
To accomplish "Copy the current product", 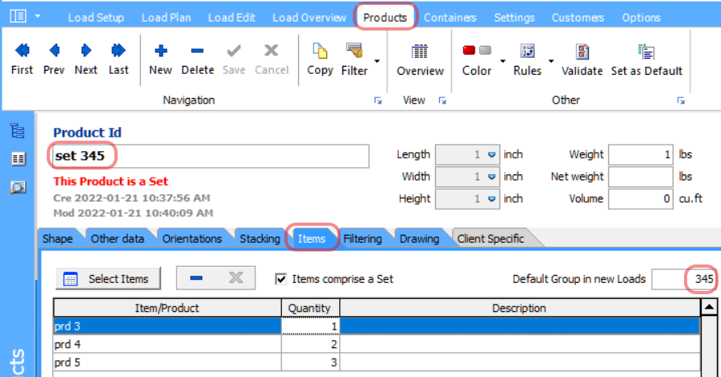I will click(x=320, y=59).
